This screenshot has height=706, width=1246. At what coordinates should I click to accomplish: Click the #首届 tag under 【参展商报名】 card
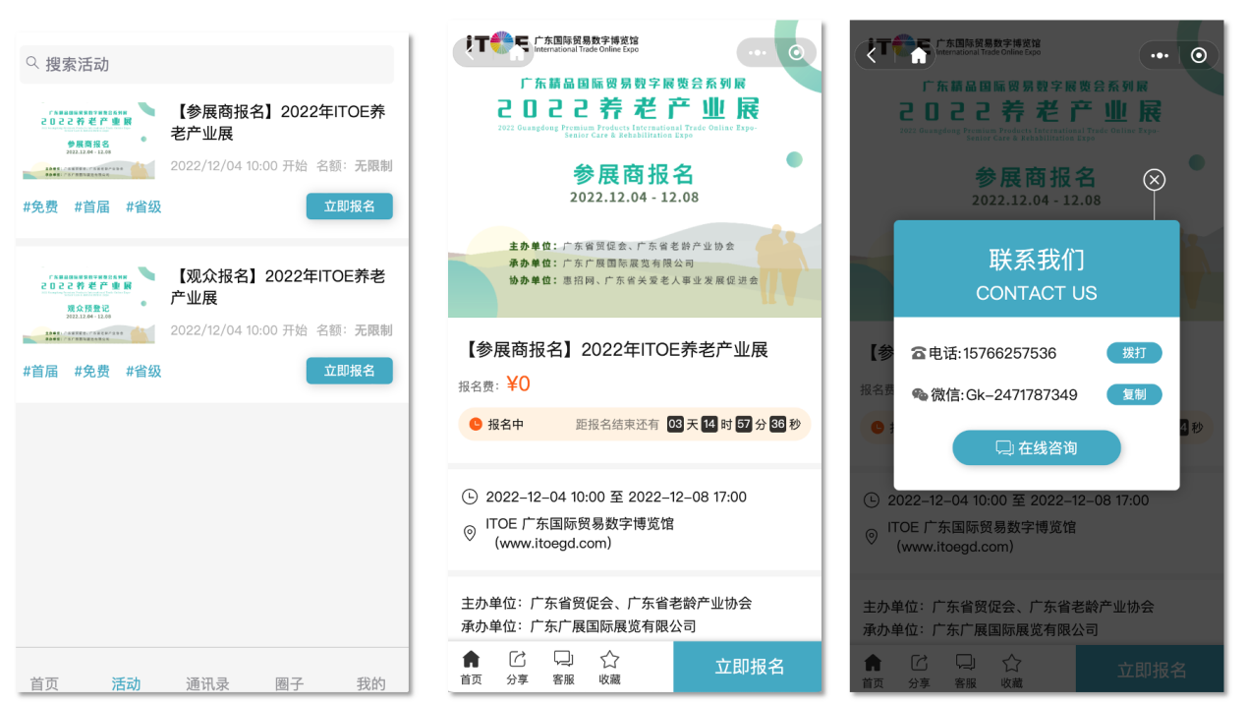tap(92, 206)
